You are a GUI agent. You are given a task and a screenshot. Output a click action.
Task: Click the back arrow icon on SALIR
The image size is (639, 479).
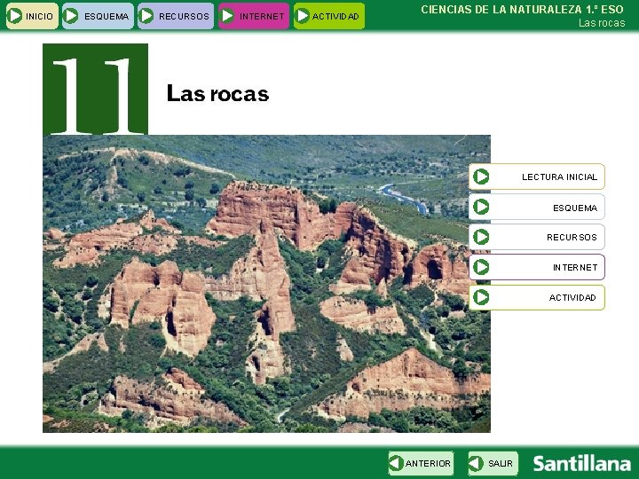pos(476,463)
